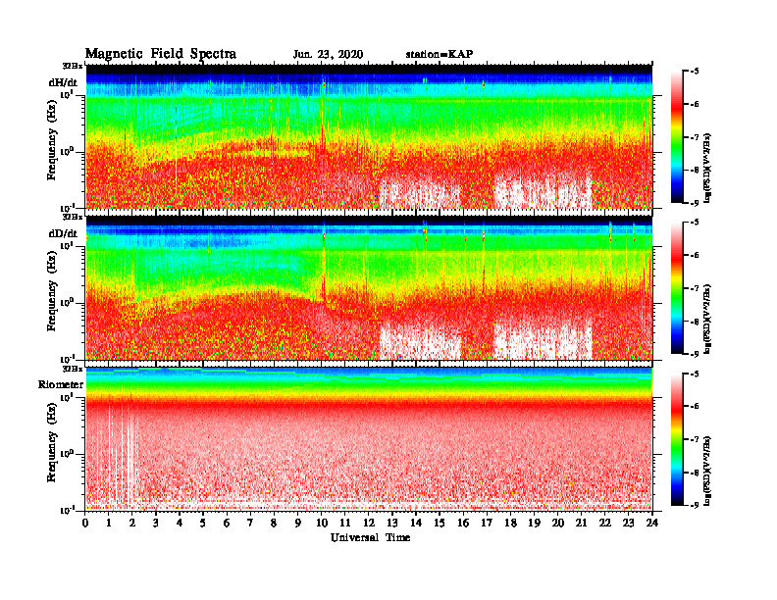Click the "station=KAP" label
The image size is (777, 600).
440,54
